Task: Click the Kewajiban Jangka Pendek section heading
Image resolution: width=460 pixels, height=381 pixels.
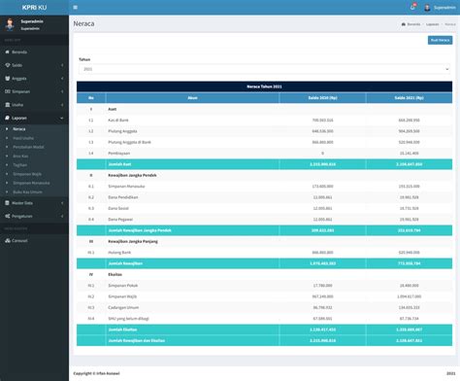Action: (x=132, y=175)
